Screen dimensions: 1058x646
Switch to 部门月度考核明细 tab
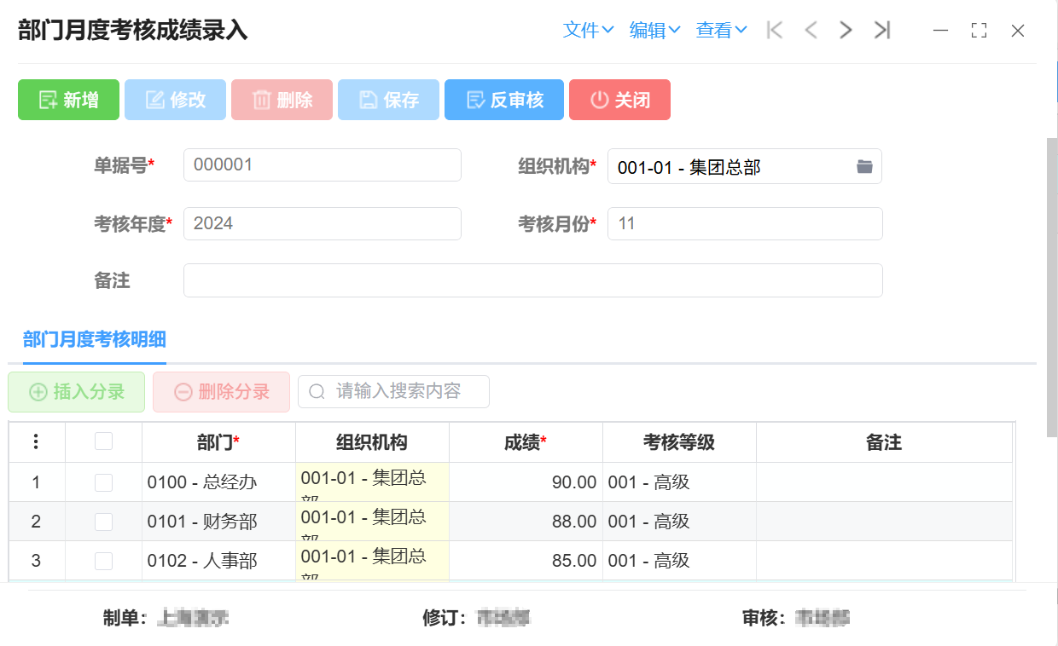(95, 340)
